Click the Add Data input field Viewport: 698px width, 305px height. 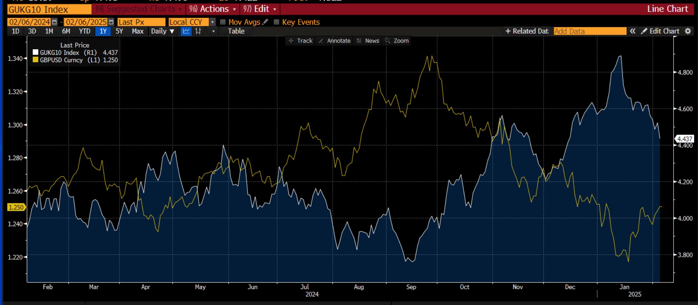(590, 31)
